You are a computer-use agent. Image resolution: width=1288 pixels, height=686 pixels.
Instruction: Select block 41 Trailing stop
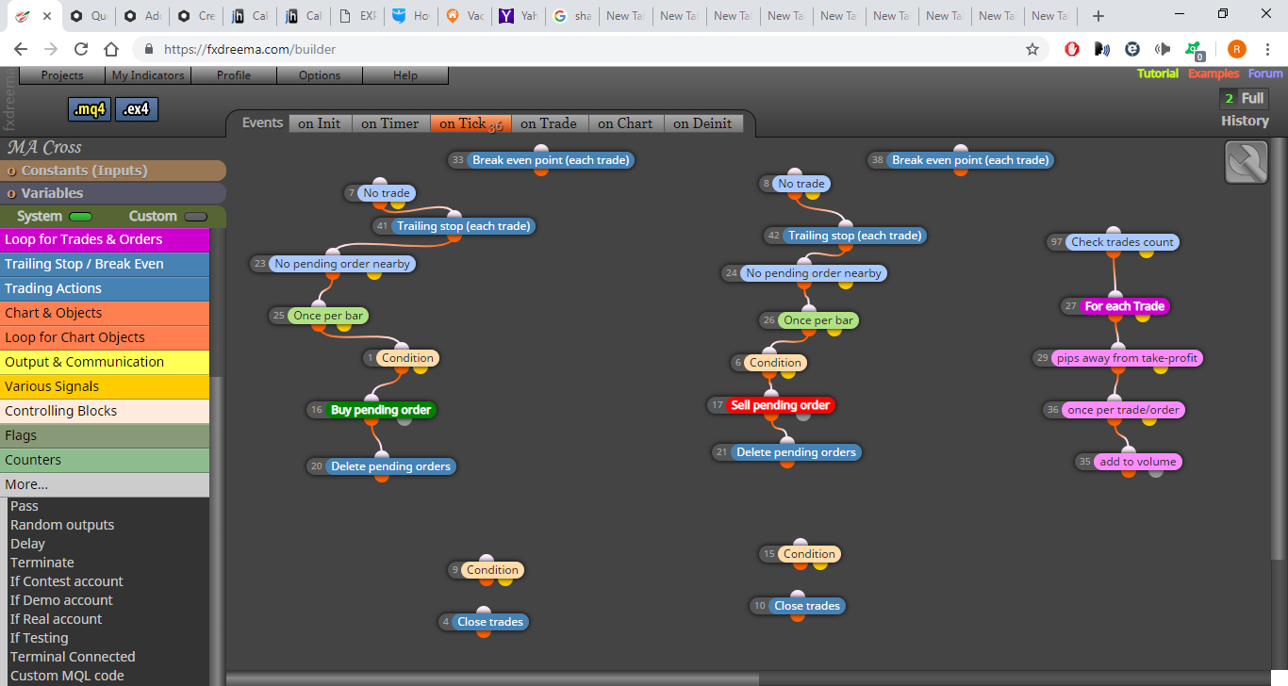click(463, 226)
